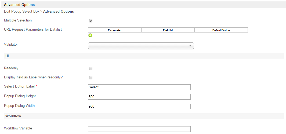This screenshot has height=134, width=286.
Task: Click the Validator label text
Action: tap(11, 45)
